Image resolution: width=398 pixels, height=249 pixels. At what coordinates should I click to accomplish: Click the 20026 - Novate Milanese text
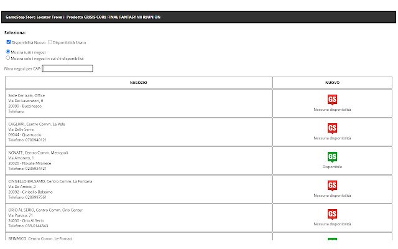pyautogui.click(x=30, y=164)
